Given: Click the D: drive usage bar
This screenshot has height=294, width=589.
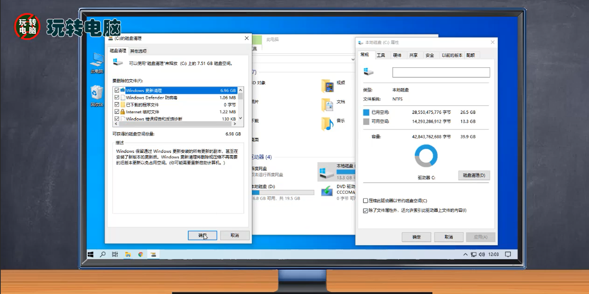Looking at the screenshot, I should coord(283,193).
